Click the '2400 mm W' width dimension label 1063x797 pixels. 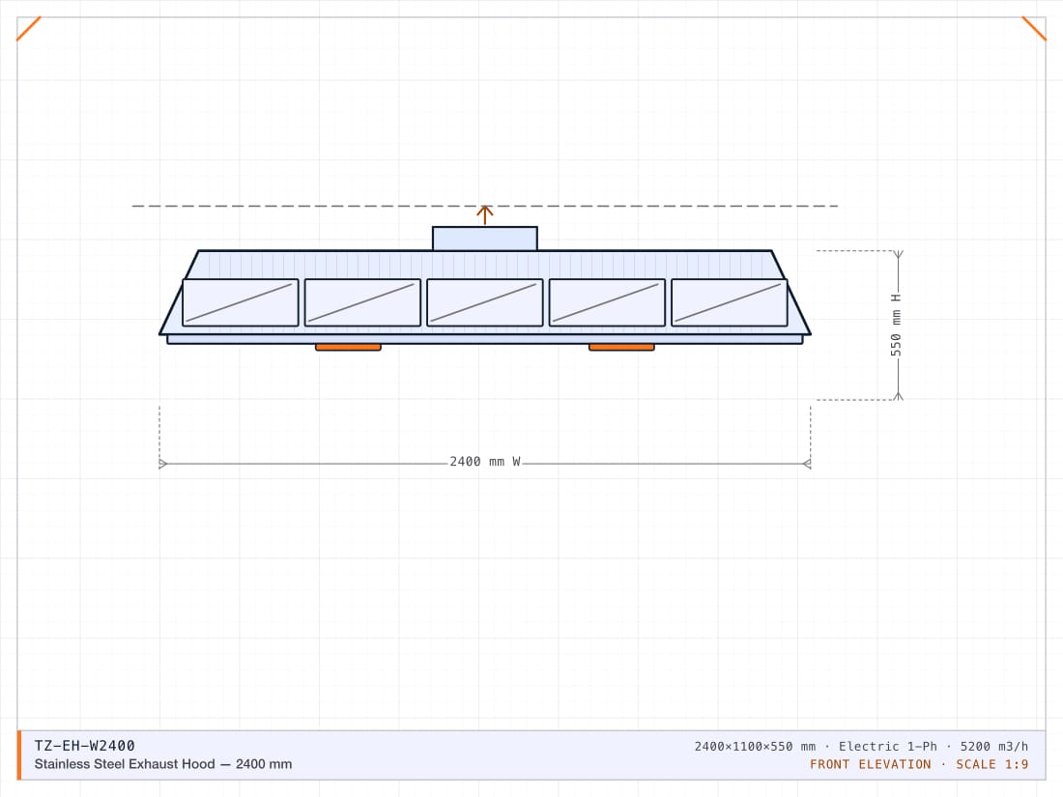(485, 462)
